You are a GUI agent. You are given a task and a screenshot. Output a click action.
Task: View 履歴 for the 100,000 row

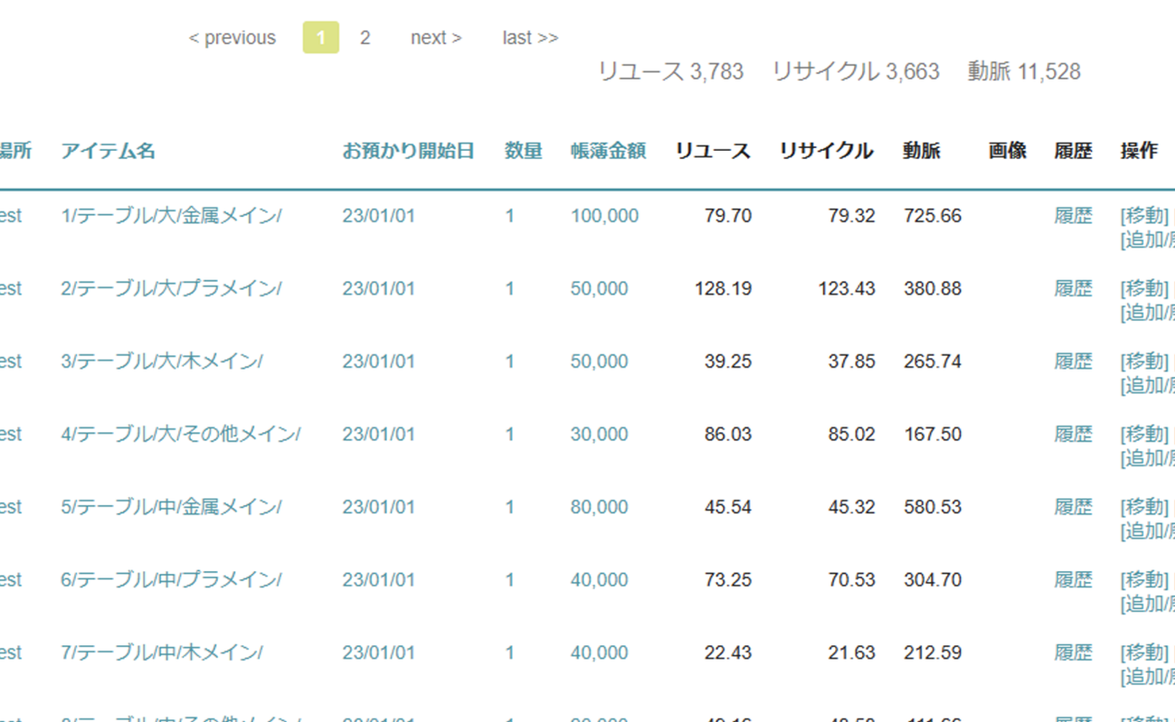pyautogui.click(x=1073, y=216)
